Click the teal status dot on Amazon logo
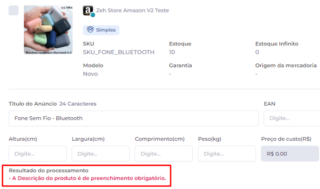Image resolution: width=320 pixels, height=189 pixels. tap(93, 15)
